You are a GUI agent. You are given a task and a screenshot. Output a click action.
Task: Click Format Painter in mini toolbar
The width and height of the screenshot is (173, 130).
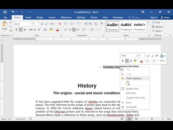pos(156,56)
